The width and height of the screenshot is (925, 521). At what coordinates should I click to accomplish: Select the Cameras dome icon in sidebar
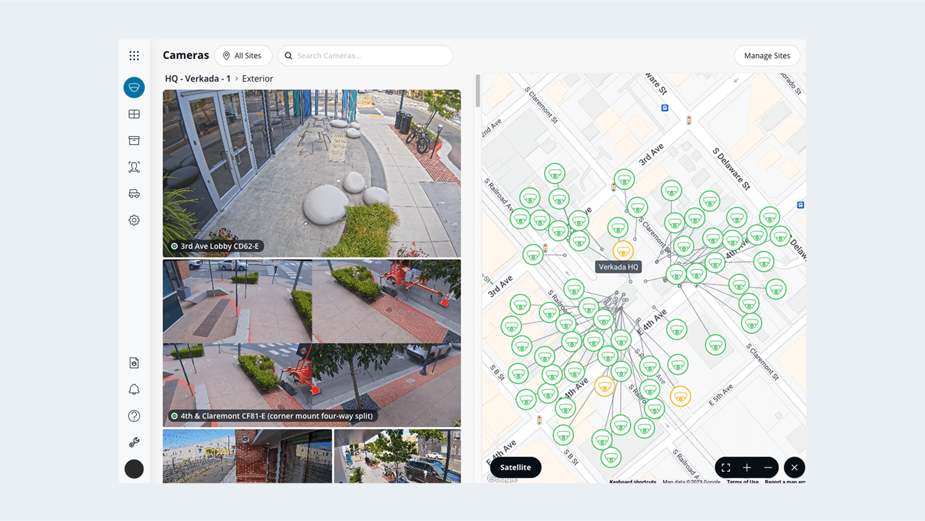pyautogui.click(x=134, y=87)
